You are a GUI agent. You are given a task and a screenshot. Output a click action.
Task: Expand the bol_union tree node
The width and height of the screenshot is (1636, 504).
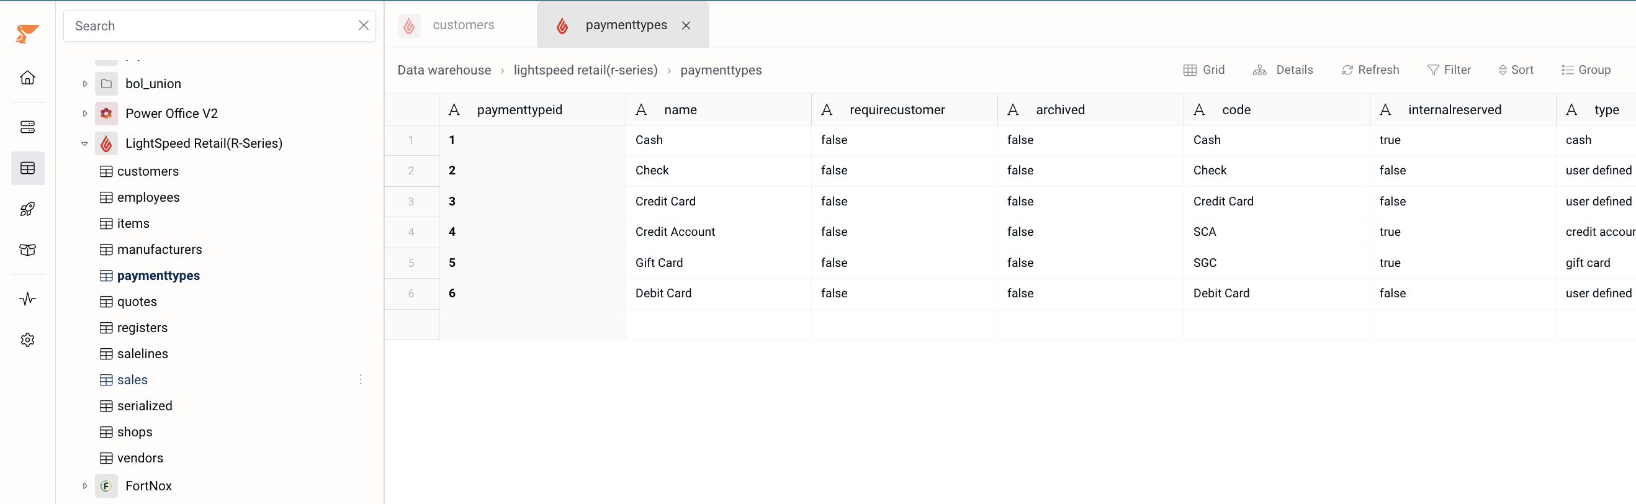(x=84, y=83)
